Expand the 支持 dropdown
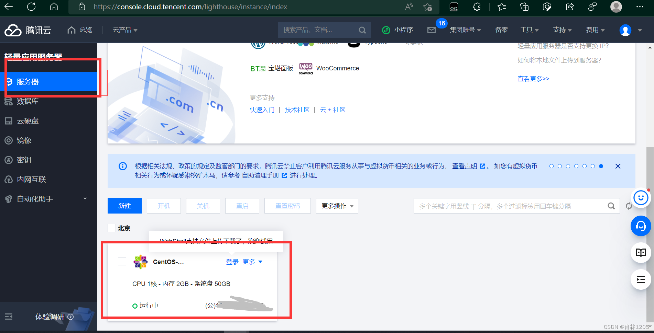Screen dimensions: 654x333 563,30
